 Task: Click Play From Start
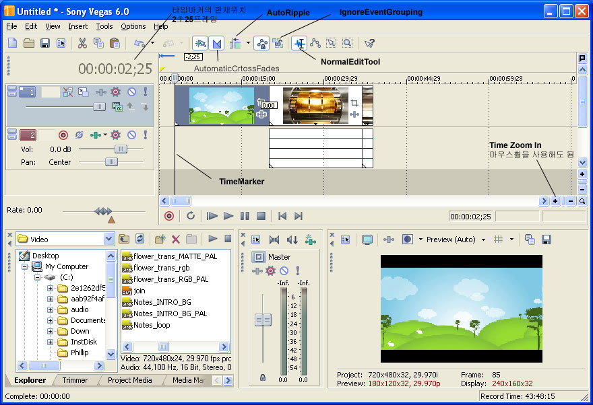pos(212,216)
